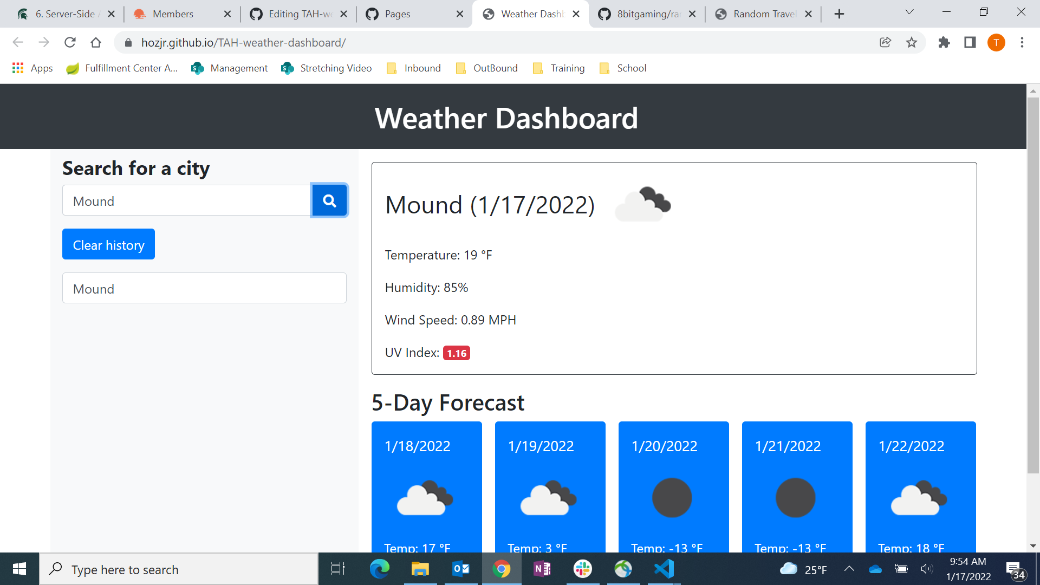Launch Visual Studio Code from the taskbar
This screenshot has width=1040, height=585.
pyautogui.click(x=664, y=569)
